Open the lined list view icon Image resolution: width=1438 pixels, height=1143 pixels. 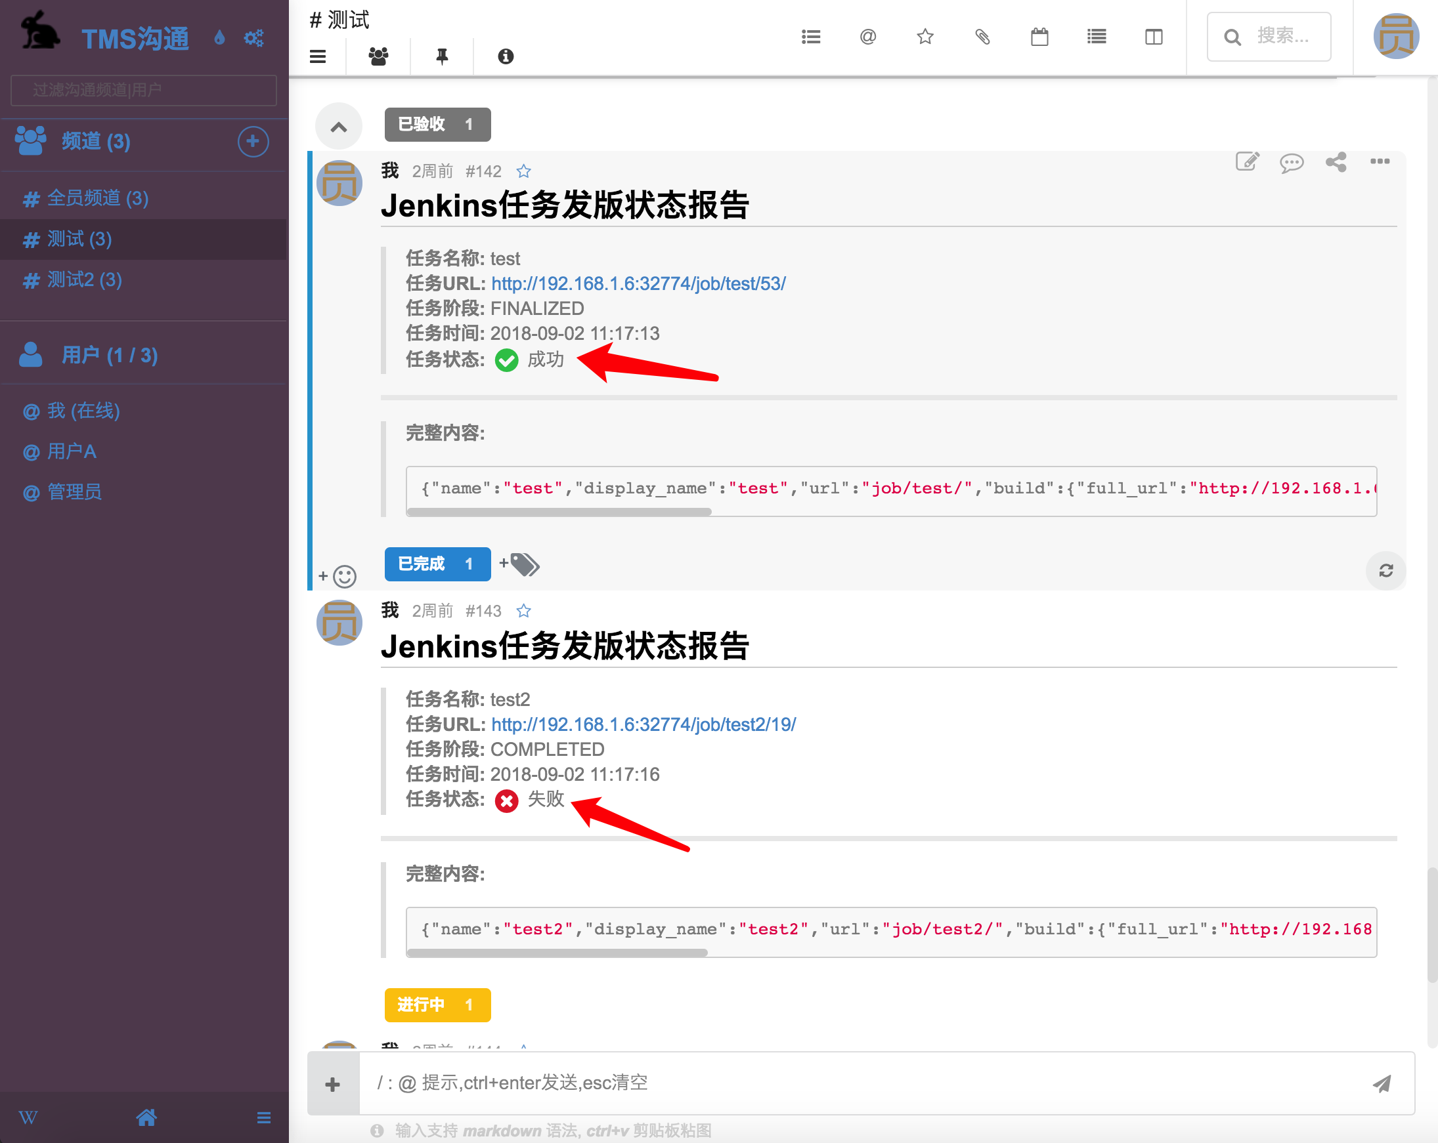click(x=1097, y=37)
